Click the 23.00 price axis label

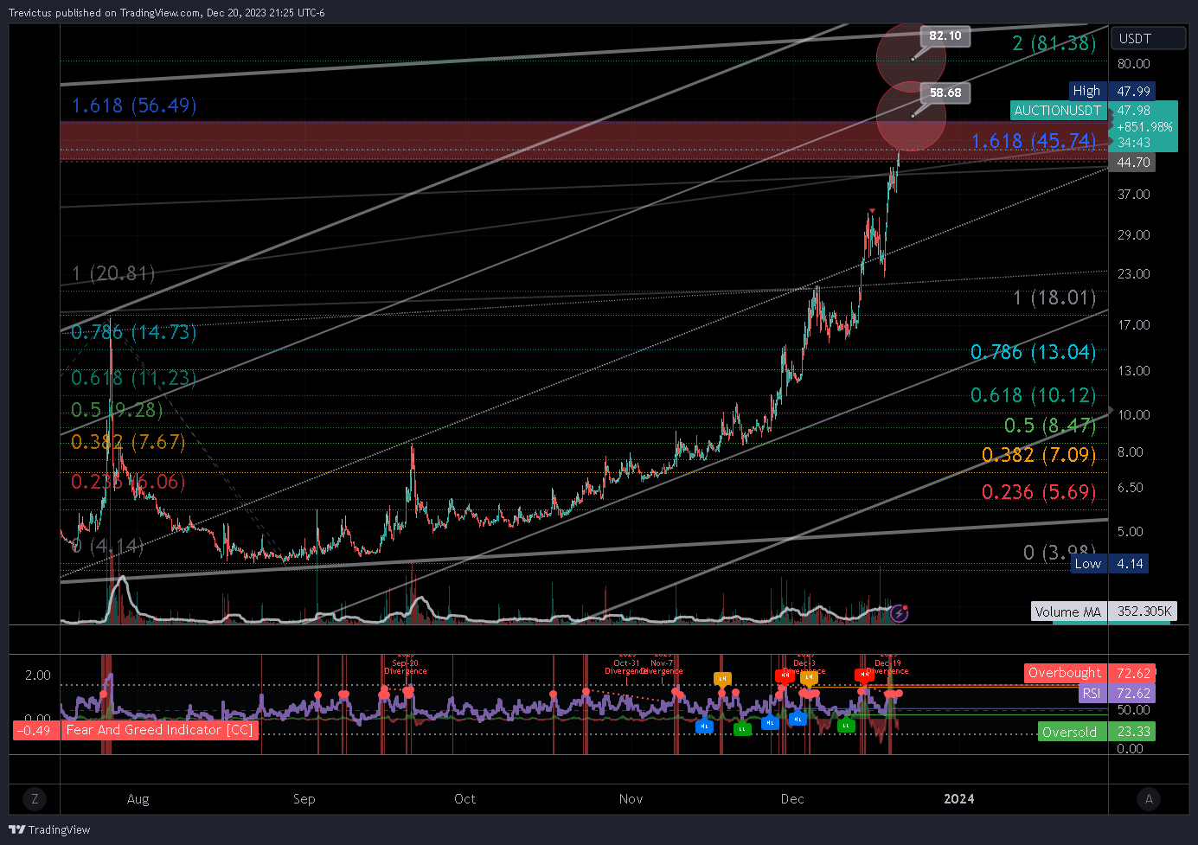[x=1133, y=273]
